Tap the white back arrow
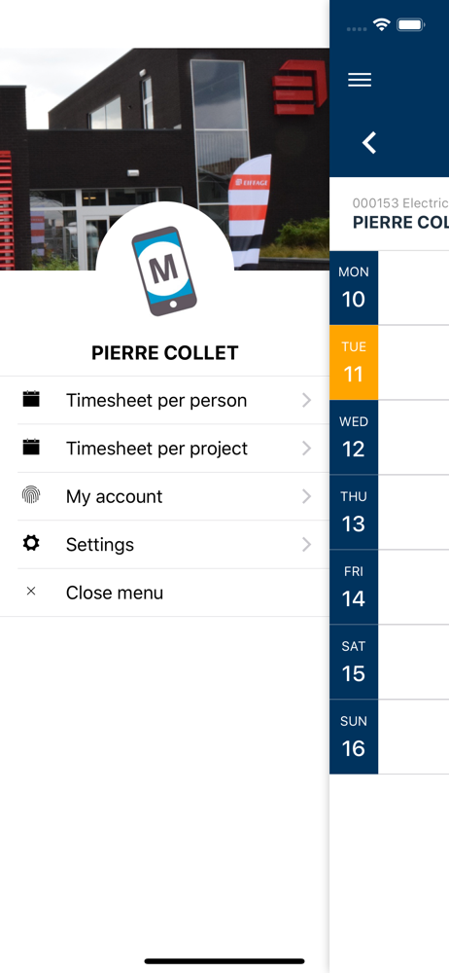 [x=369, y=143]
